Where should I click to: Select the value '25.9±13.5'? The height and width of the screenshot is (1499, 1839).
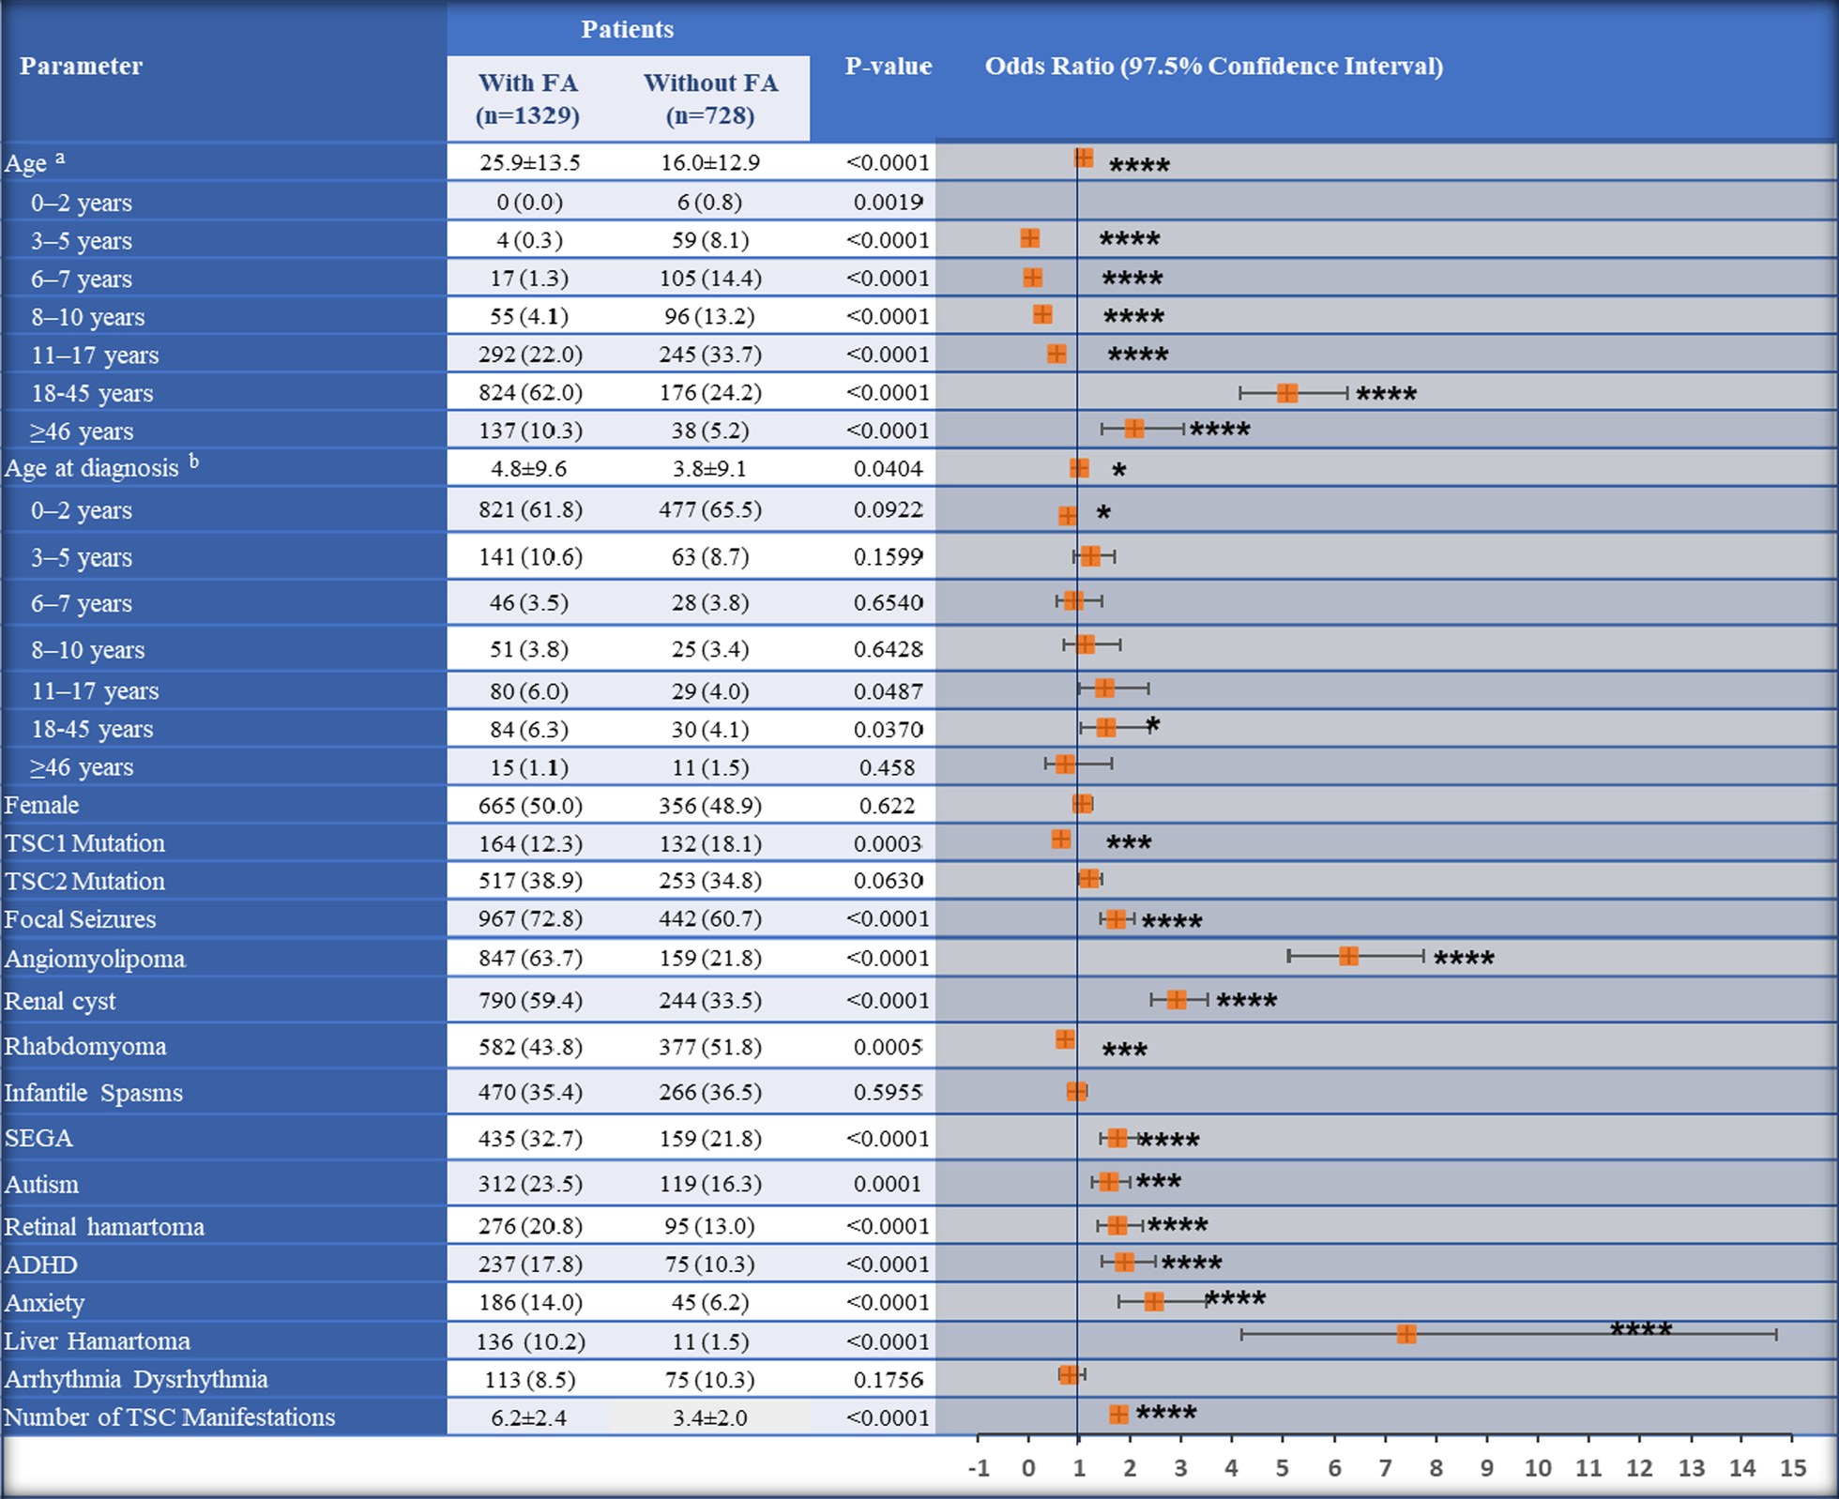coord(530,162)
